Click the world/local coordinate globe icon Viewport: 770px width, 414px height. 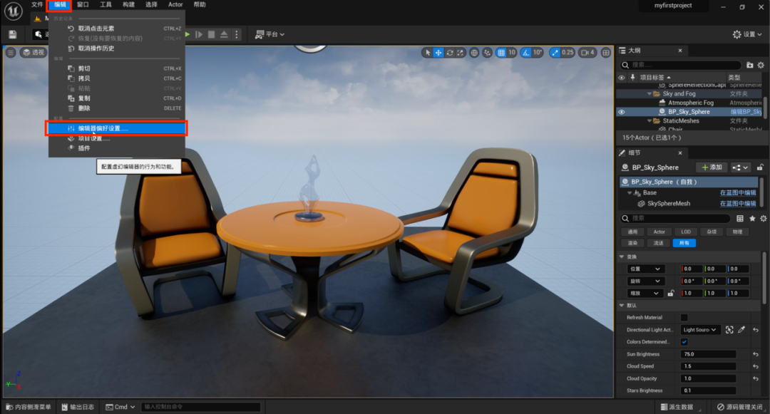[x=474, y=53]
